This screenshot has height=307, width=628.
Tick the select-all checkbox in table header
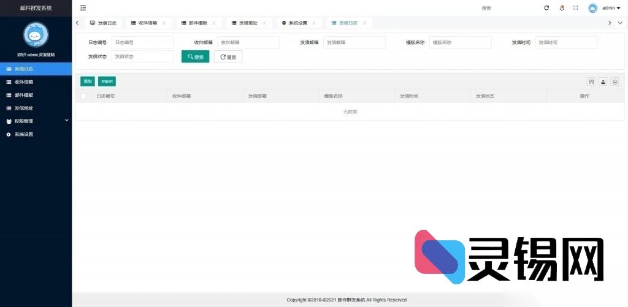(x=83, y=96)
